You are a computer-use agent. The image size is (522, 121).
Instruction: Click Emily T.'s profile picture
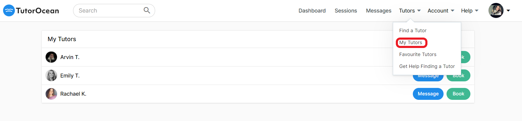click(x=51, y=75)
